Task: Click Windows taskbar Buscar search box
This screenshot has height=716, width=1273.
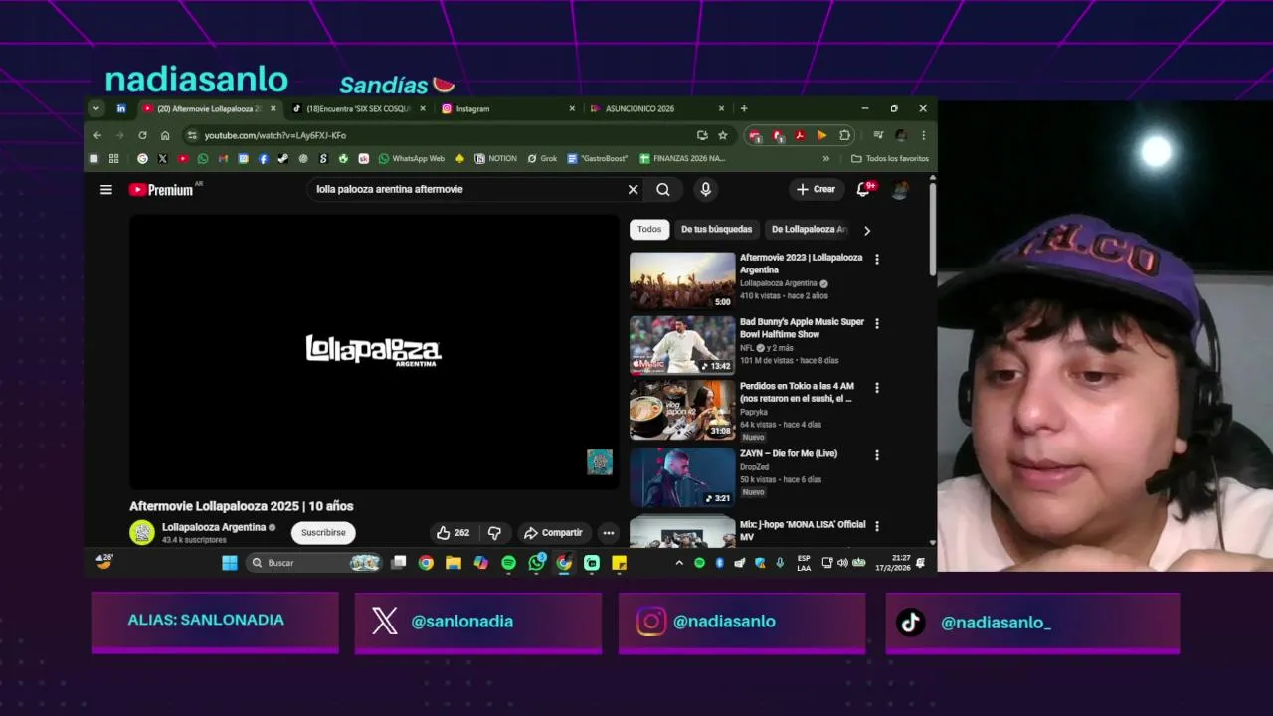Action: click(x=314, y=563)
